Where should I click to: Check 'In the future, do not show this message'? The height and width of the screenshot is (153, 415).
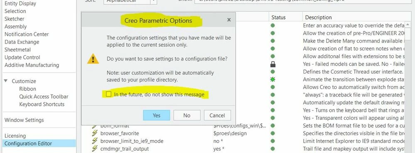[109, 94]
